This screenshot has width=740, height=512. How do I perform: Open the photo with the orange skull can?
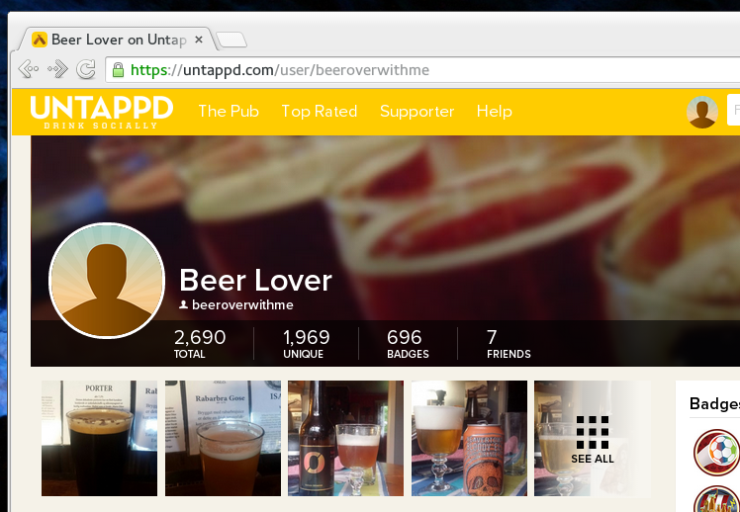pos(469,439)
